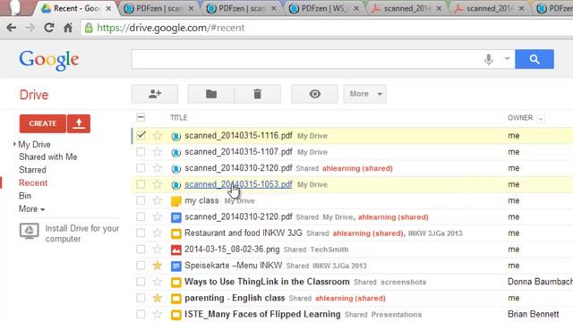Screen dimensions: 573x322
Task: Click the Share add-person toolbar icon
Action: (155, 94)
